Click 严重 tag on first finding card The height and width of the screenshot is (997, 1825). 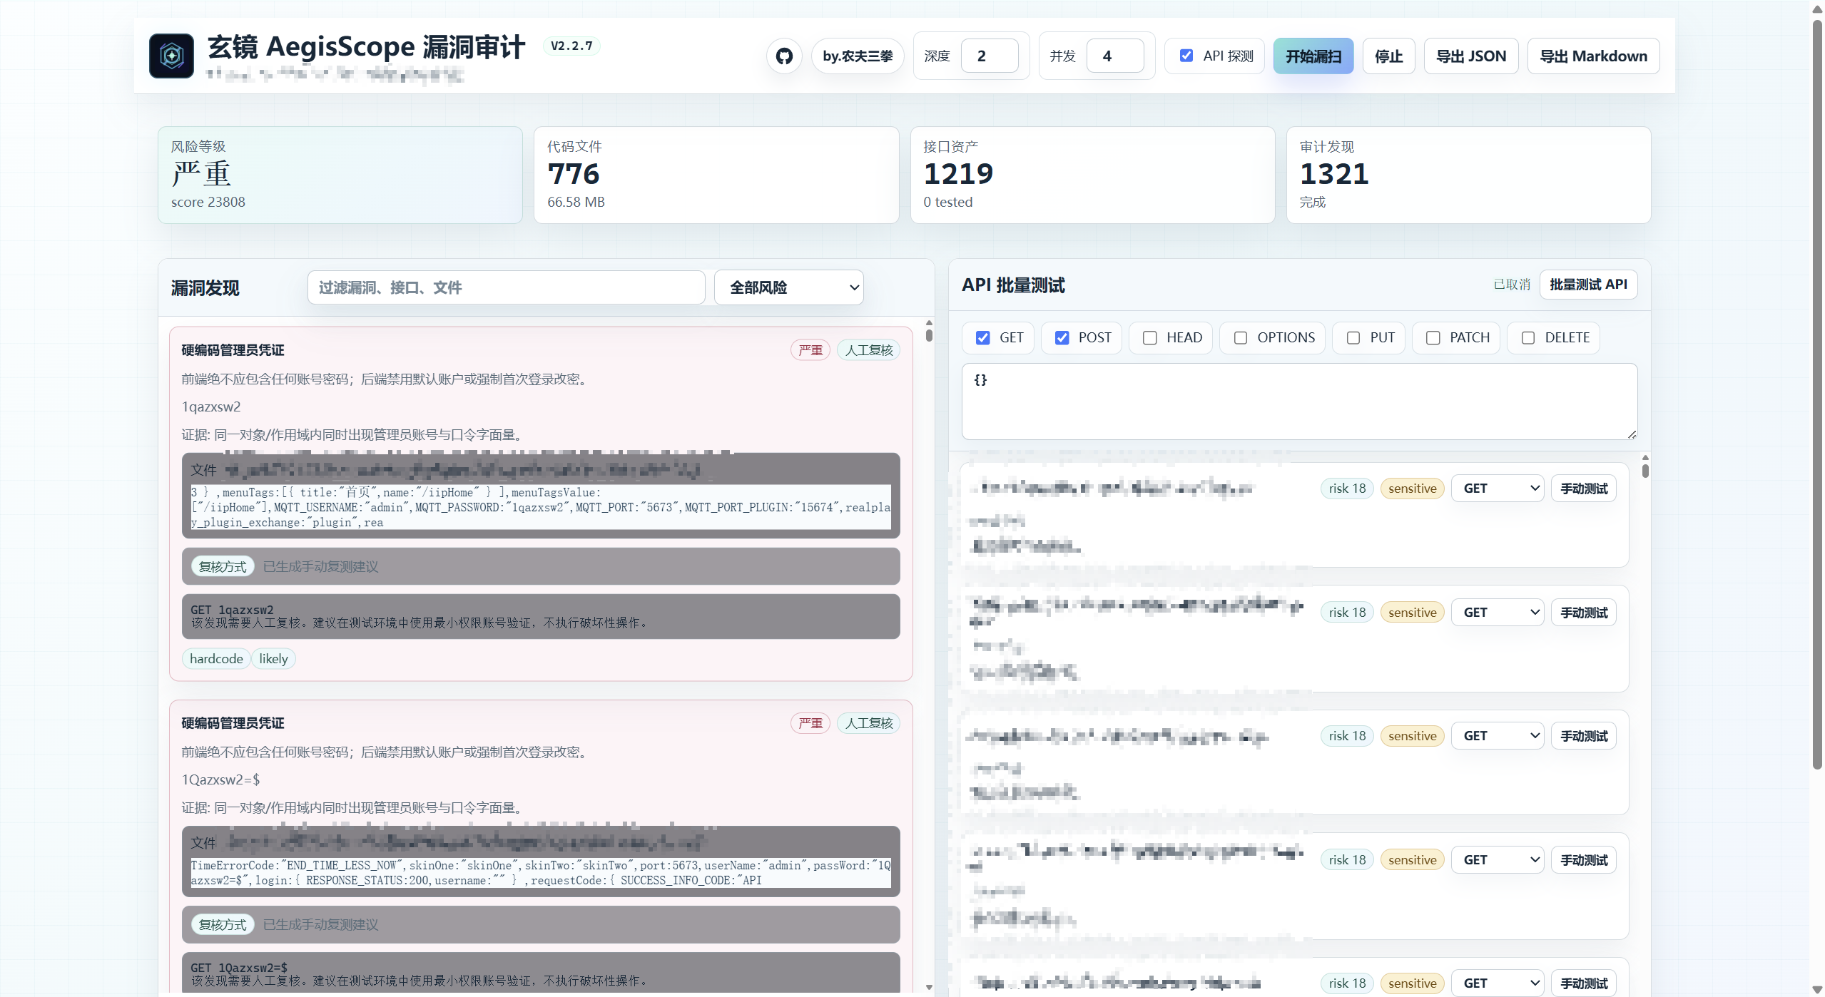coord(810,350)
